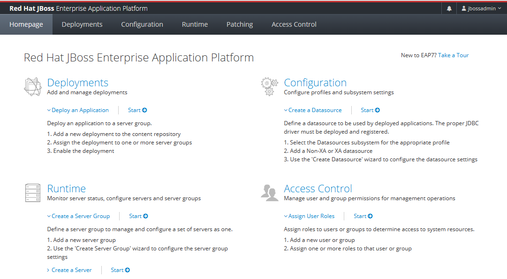
Task: Click 'Deploy an application to a server group.' text
Action: tap(99, 123)
